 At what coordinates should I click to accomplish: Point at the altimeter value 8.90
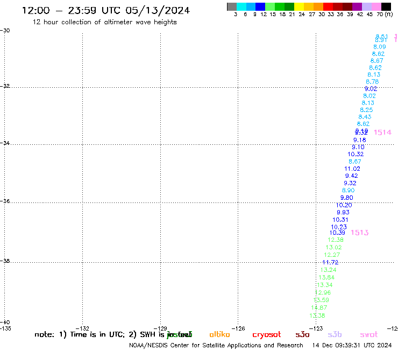[349, 190]
